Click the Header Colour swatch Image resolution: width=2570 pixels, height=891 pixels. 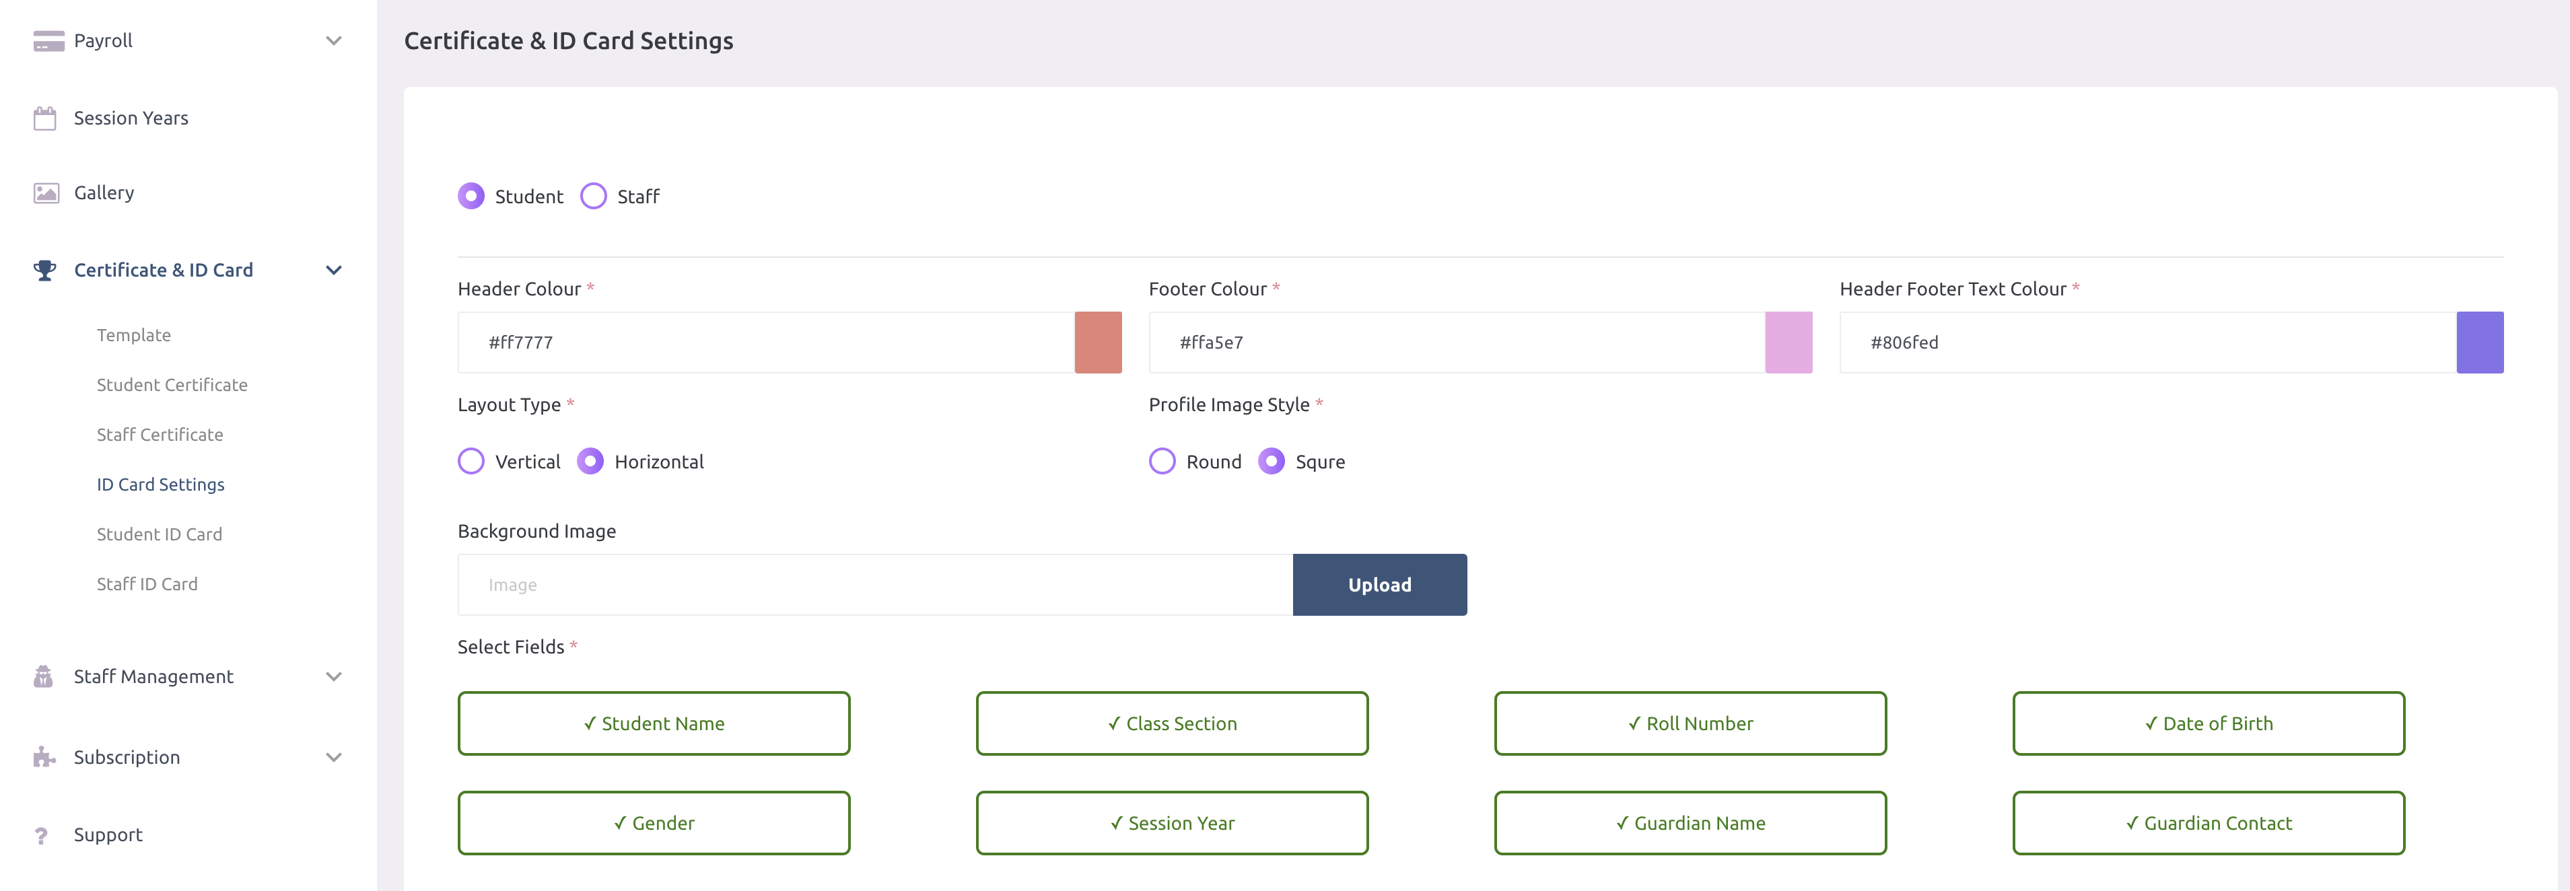click(x=1097, y=343)
